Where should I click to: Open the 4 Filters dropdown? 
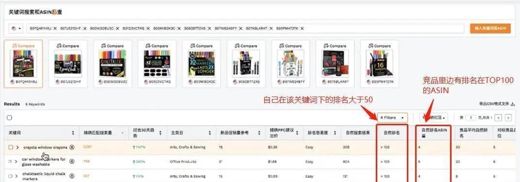[392, 117]
